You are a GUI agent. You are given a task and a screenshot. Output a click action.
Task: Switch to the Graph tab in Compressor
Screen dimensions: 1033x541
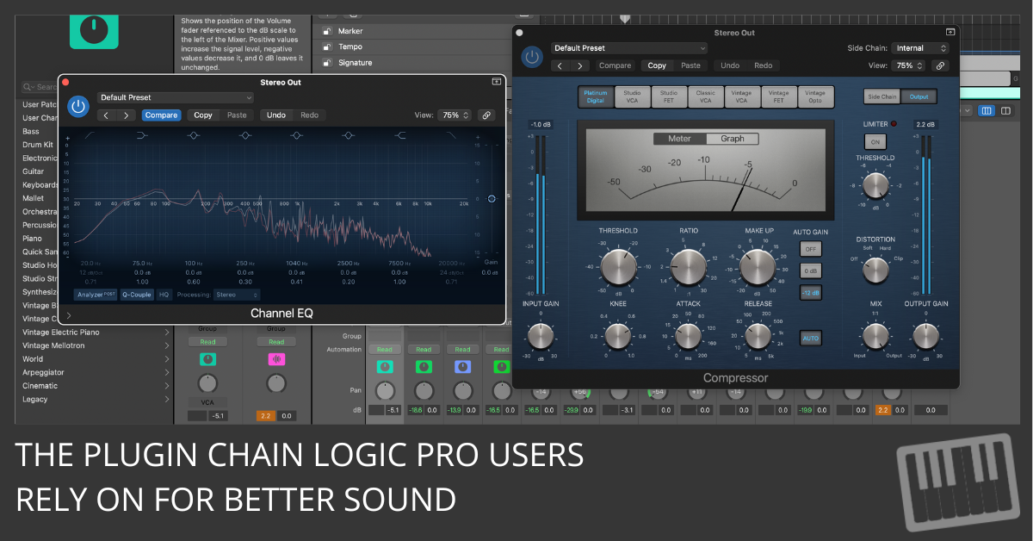tap(732, 139)
